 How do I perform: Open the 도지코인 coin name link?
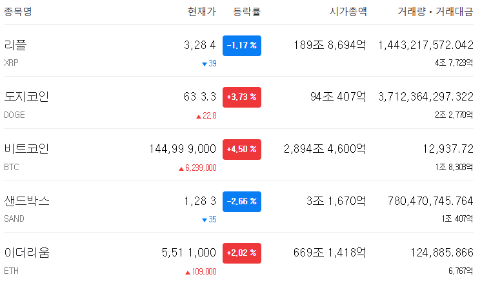coord(26,97)
